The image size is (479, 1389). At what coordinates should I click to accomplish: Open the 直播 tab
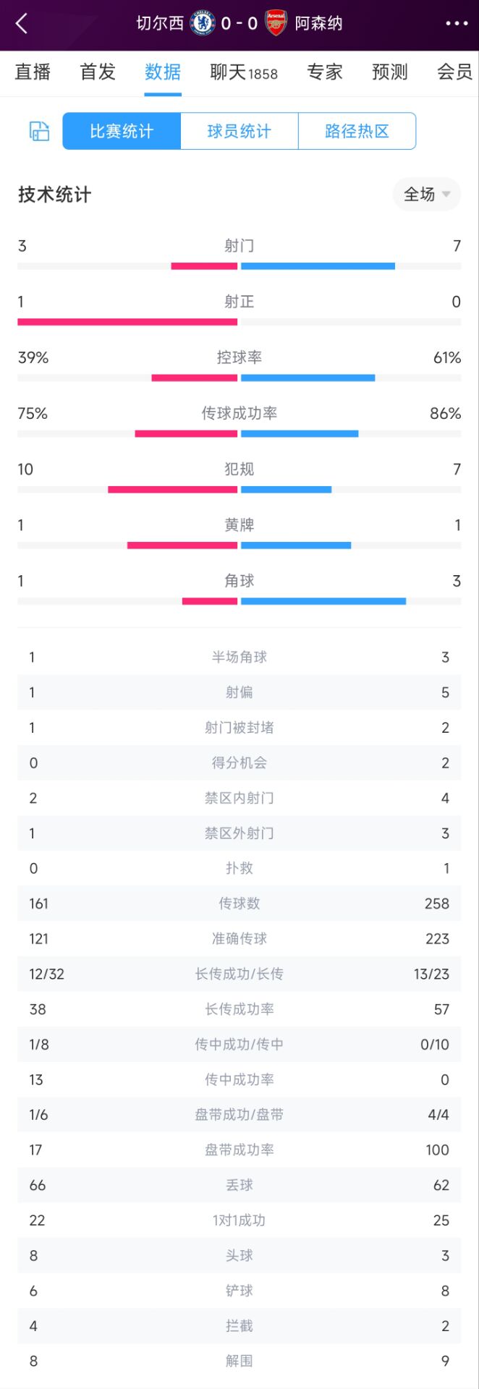[33, 72]
